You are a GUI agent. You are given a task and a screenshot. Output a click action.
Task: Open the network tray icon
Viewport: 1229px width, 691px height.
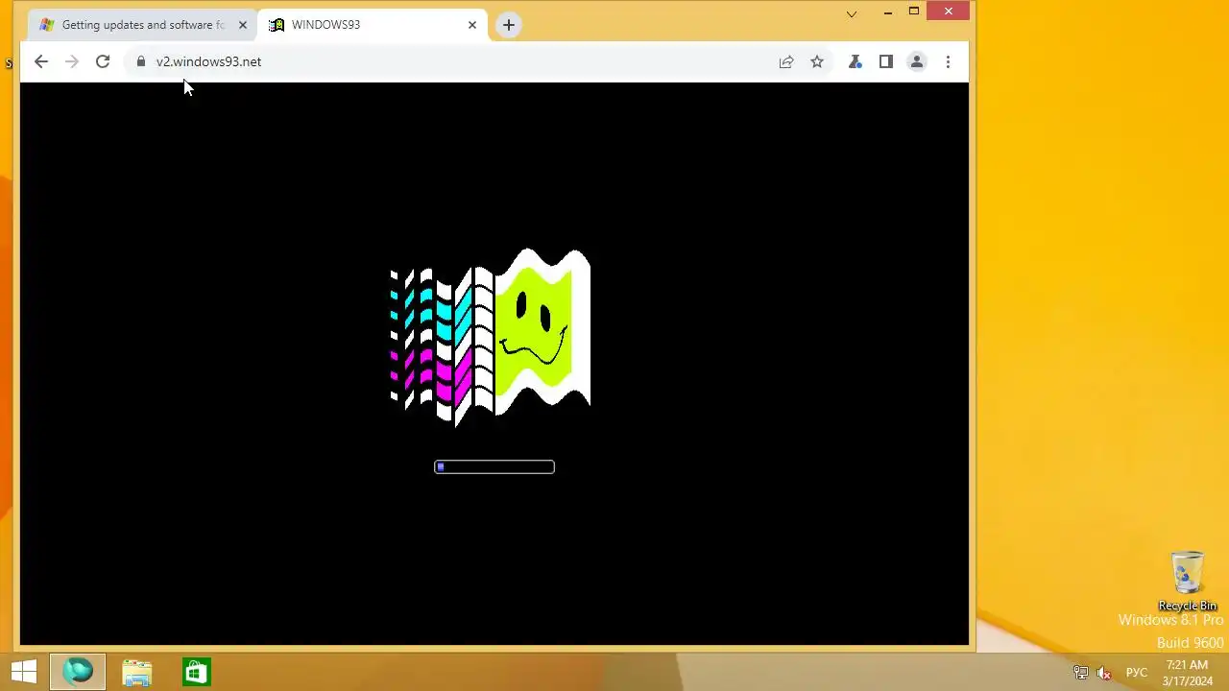1081,673
